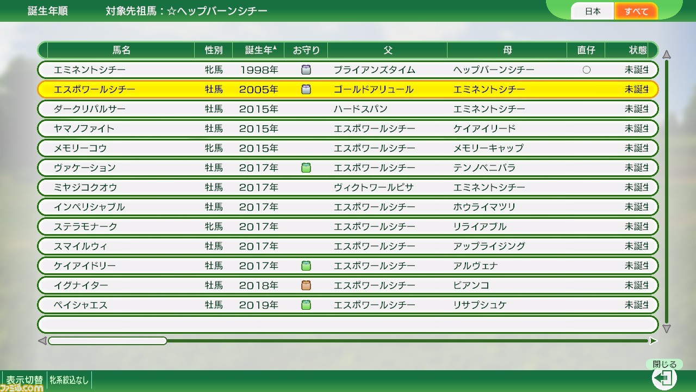Click the scroll-left arrow below the table
Image resolution: width=696 pixels, height=392 pixels.
point(42,341)
